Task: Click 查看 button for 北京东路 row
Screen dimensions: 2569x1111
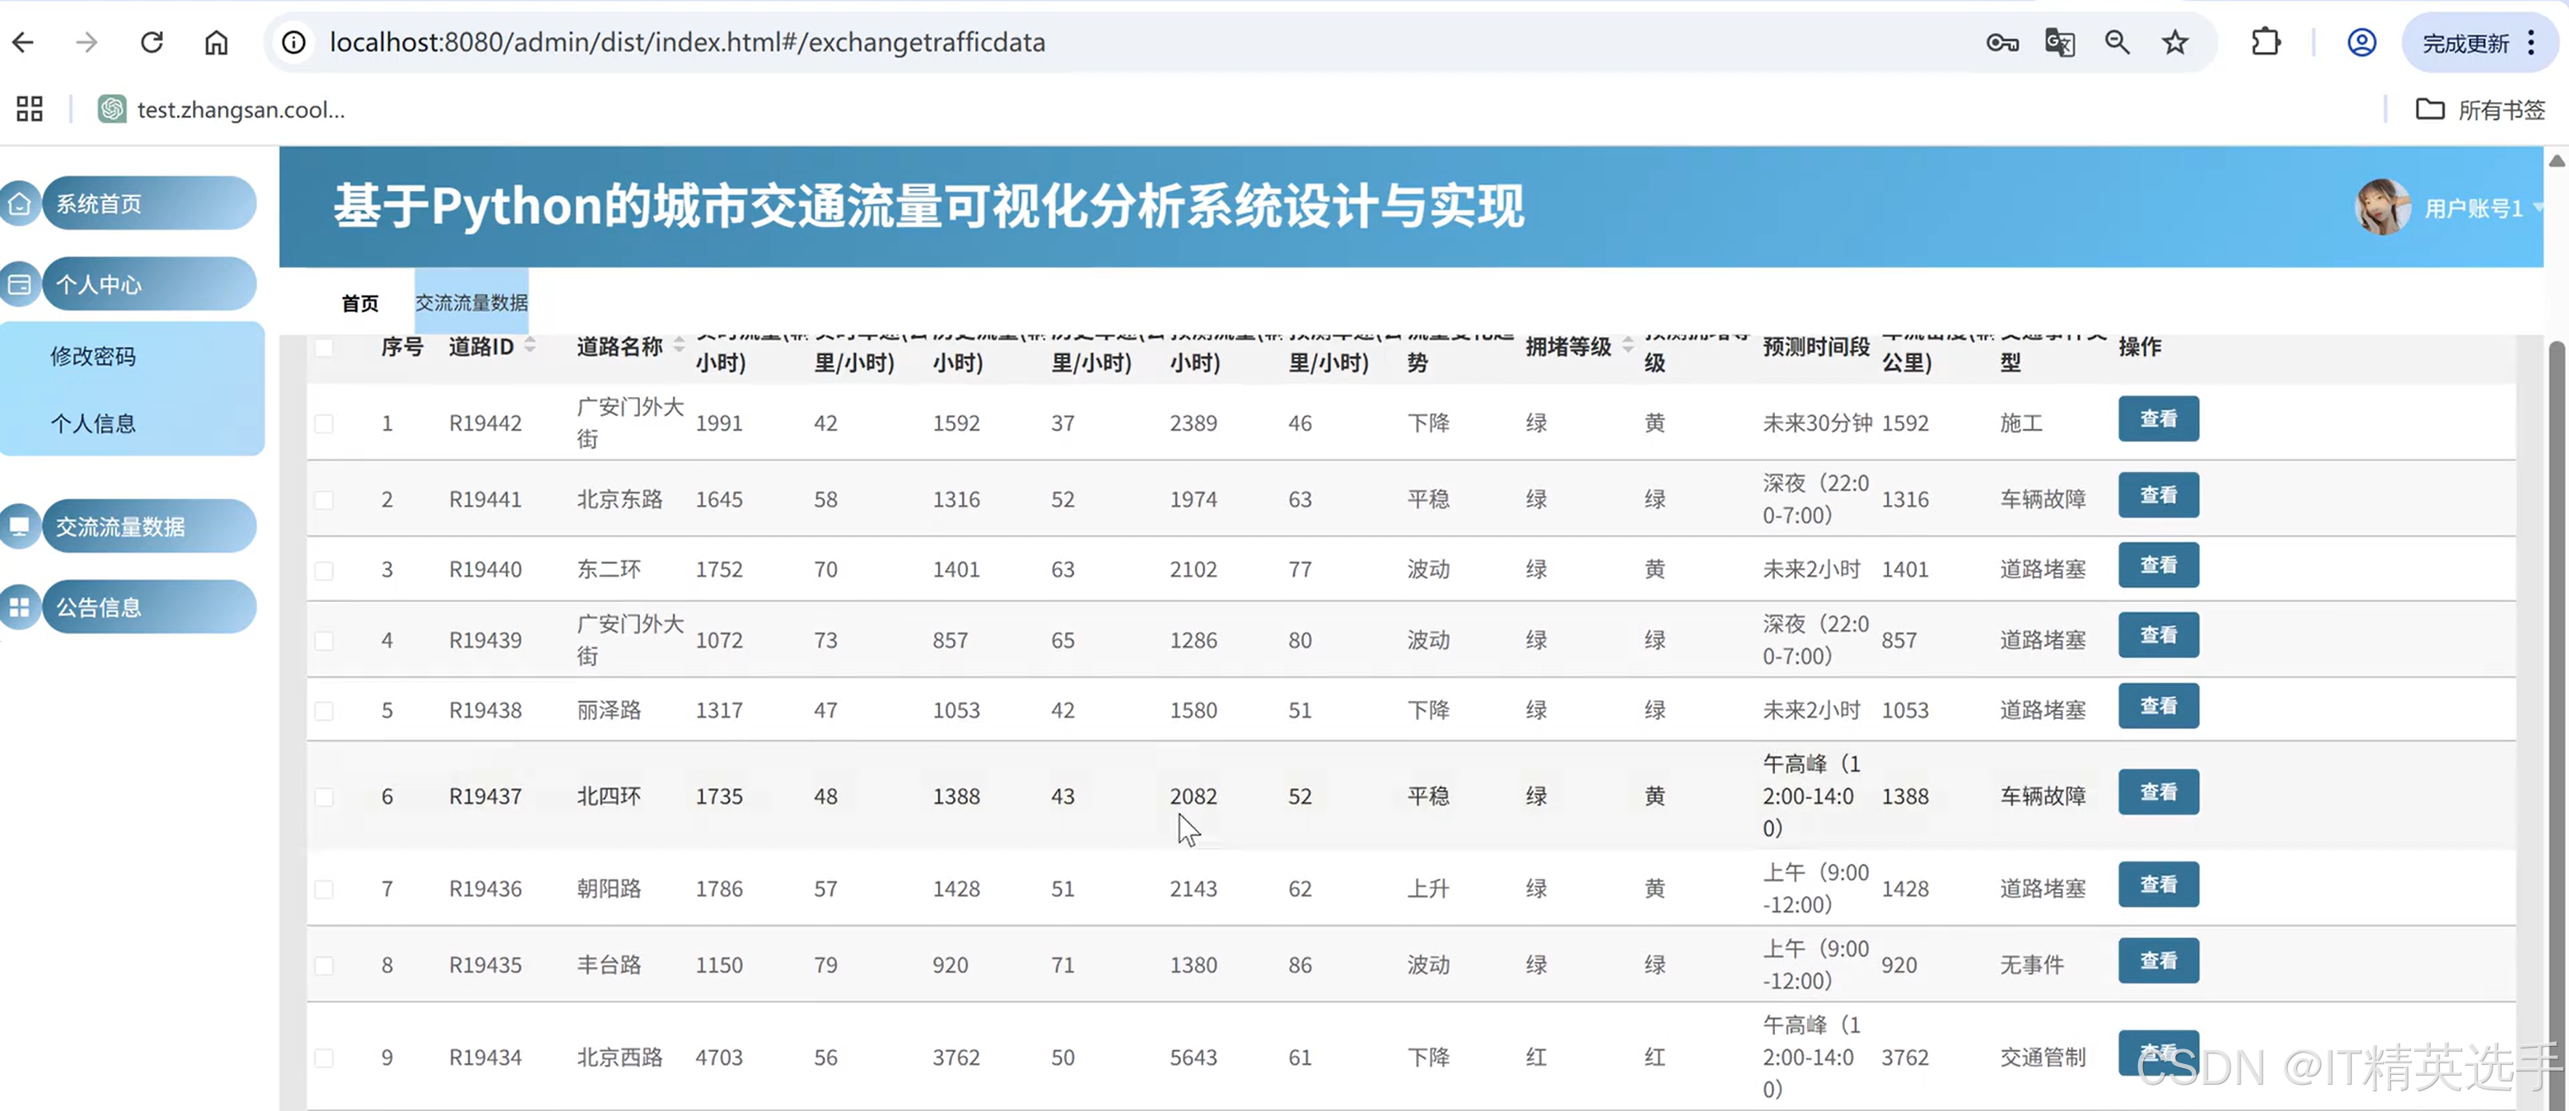Action: (2158, 496)
